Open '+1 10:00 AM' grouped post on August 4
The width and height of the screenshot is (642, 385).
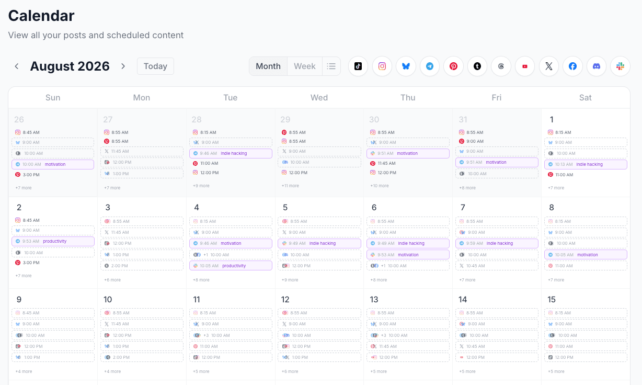(231, 255)
